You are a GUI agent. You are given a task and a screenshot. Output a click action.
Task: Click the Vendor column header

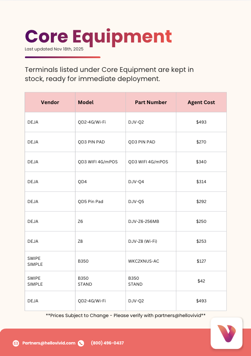50,102
